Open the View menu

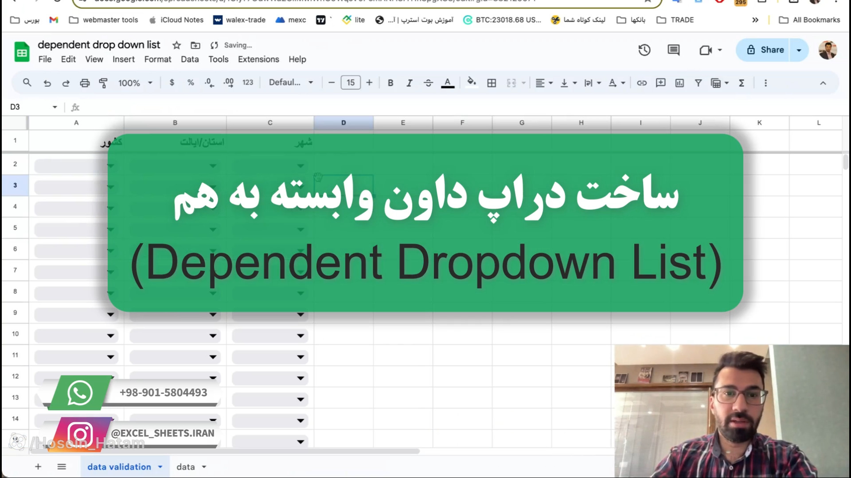coord(94,59)
